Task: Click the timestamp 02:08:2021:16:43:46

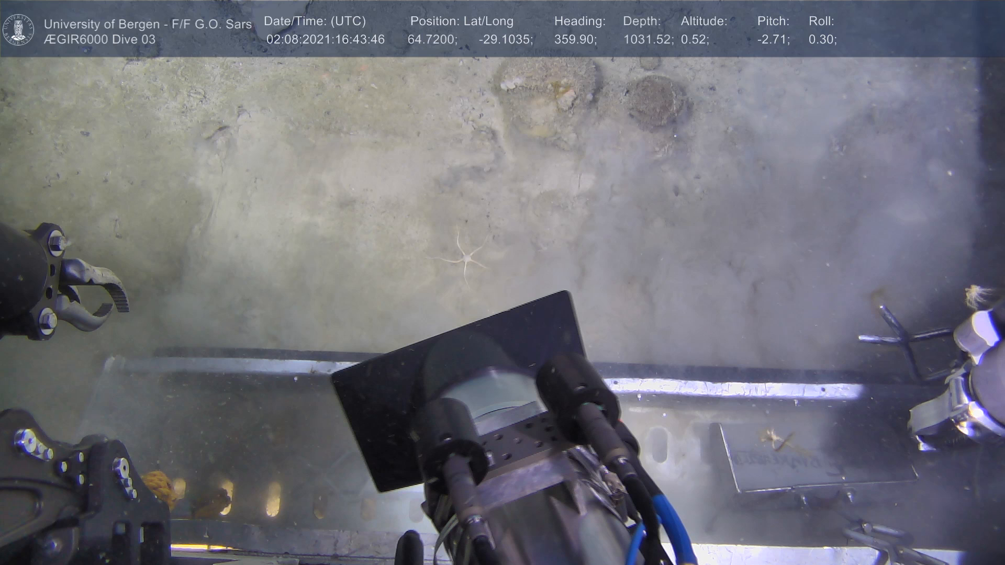Action: point(325,40)
